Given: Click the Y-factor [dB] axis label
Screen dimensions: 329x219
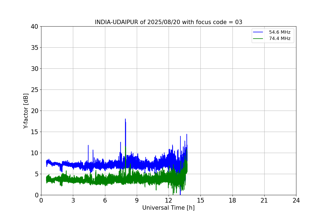Looking at the screenshot, I should (26, 111).
